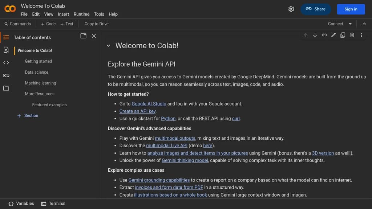Click the 'Explore complex use cases' subheading
This screenshot has height=209, width=372.
pyautogui.click(x=136, y=171)
